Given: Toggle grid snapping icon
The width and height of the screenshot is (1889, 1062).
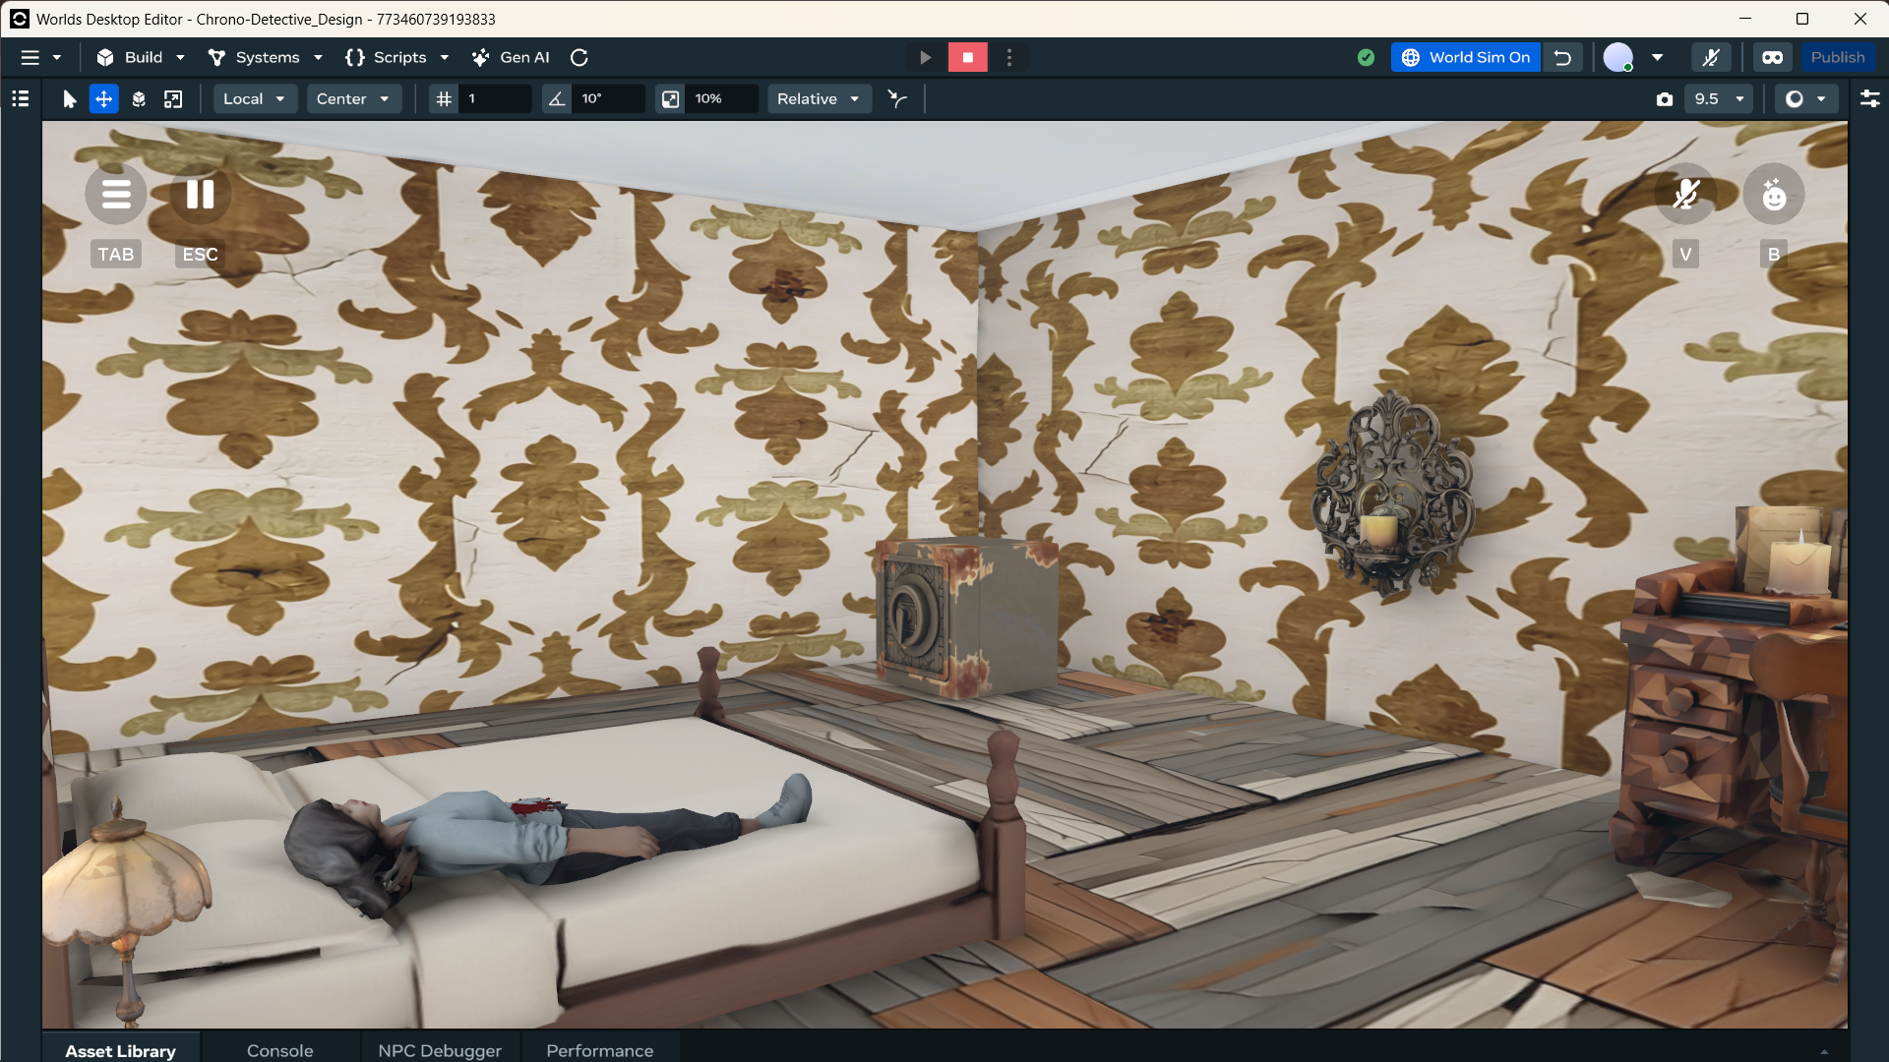Looking at the screenshot, I should coord(445,99).
